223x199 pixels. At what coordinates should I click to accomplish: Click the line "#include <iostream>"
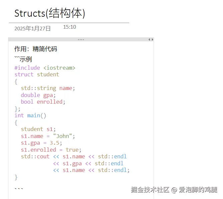pyautogui.click(x=45, y=68)
